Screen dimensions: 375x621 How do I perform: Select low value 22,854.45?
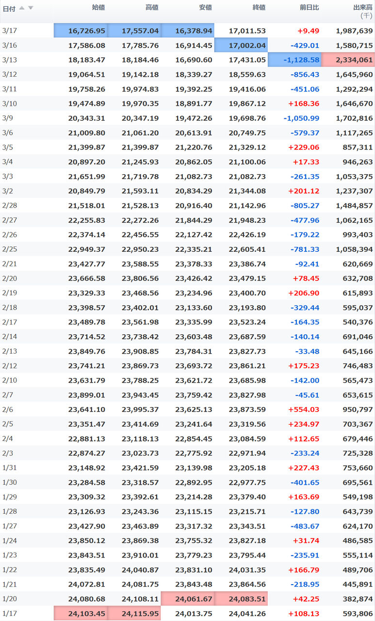pos(194,438)
